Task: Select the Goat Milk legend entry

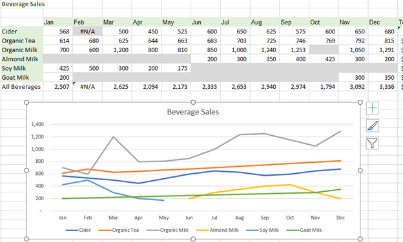Action: pyautogui.click(x=304, y=230)
